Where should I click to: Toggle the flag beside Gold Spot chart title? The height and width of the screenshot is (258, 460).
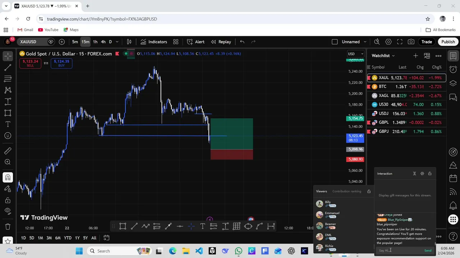coord(117,54)
